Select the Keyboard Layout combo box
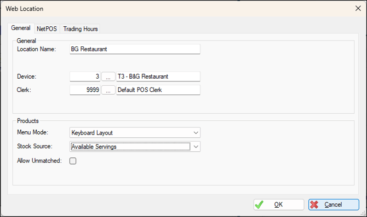Viewport: 367px width, 217px height. (135, 133)
